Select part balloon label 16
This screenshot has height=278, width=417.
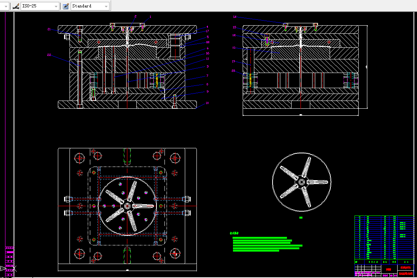(208, 53)
